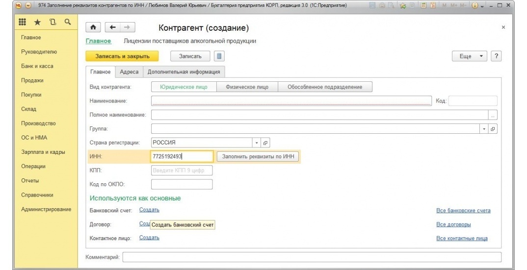Open the Дополнительная информация tab
Viewport: 527px width, 270px height.
[x=184, y=72]
